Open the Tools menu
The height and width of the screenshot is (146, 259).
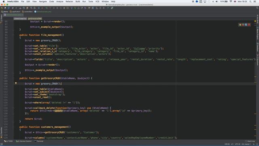(91, 2)
